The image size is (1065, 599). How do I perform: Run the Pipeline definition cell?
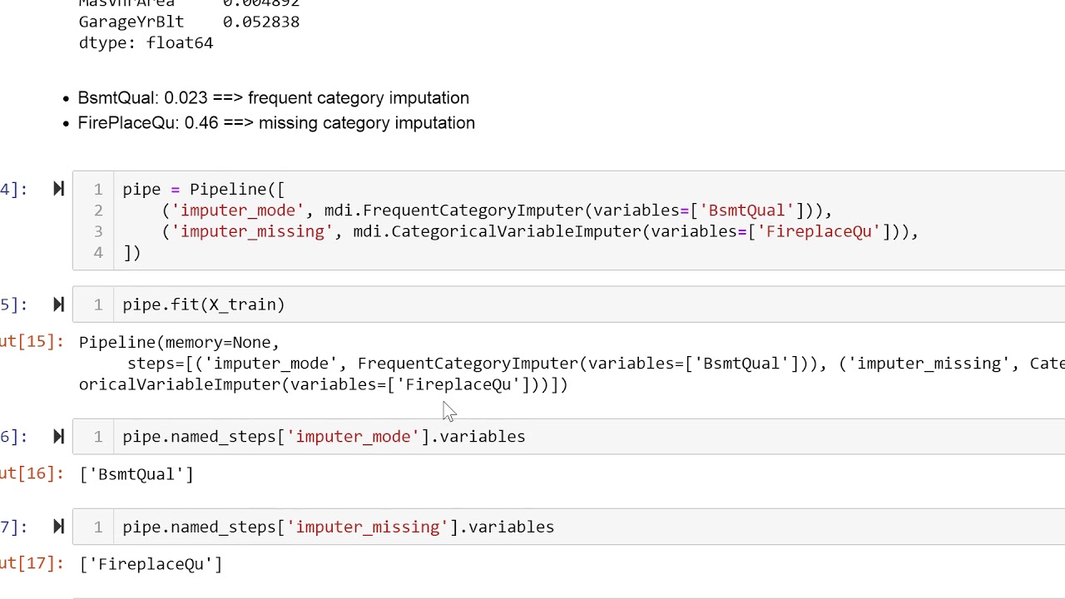(x=58, y=190)
